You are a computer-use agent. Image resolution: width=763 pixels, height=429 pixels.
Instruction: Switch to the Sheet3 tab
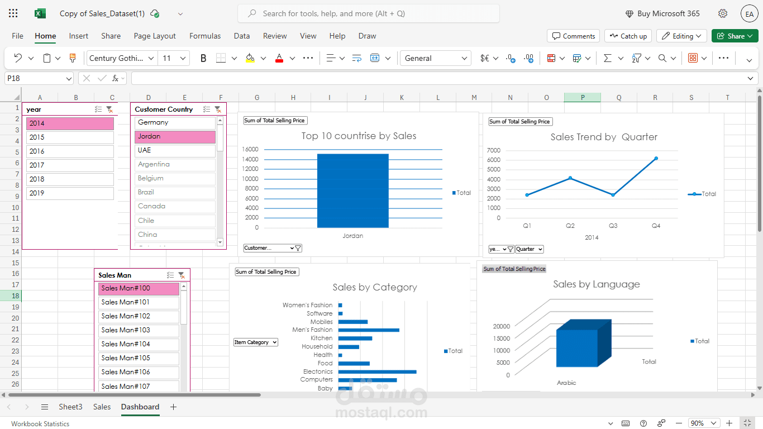pos(70,407)
